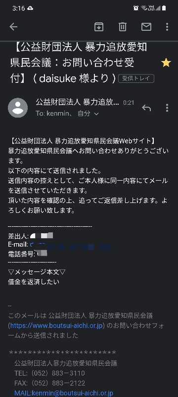Image resolution: width=178 pixels, height=397 pixels.
Task: Tap the blurred sender E-mail address link
Action: 71,245
